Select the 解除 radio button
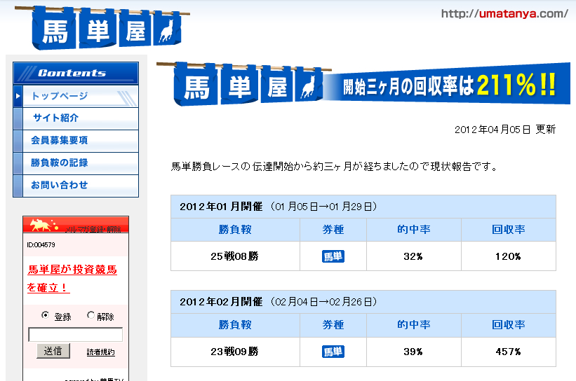The height and width of the screenshot is (381, 576). (91, 316)
